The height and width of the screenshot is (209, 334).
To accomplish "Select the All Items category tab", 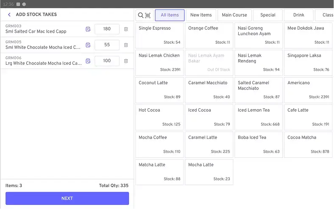I will click(x=170, y=15).
